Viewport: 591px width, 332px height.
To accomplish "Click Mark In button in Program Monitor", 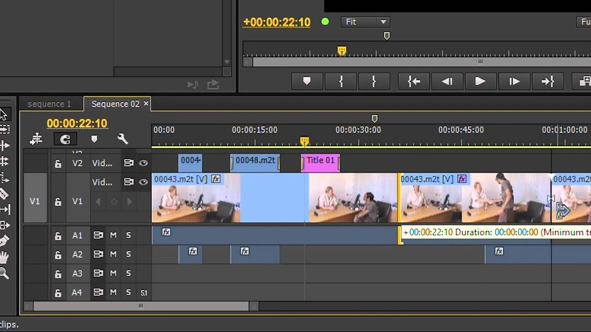I will pos(341,82).
